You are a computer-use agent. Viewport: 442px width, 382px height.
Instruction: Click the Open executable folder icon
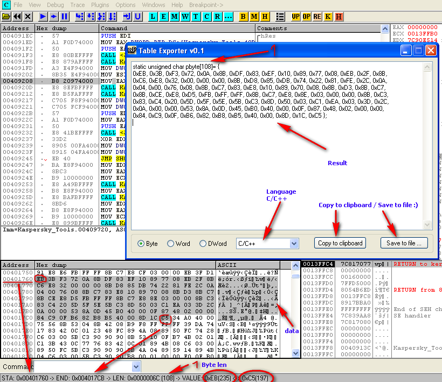6,17
